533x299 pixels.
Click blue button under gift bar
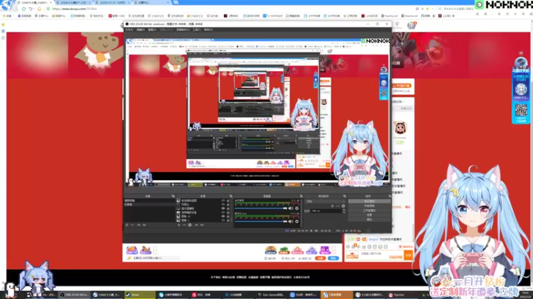click(x=334, y=258)
